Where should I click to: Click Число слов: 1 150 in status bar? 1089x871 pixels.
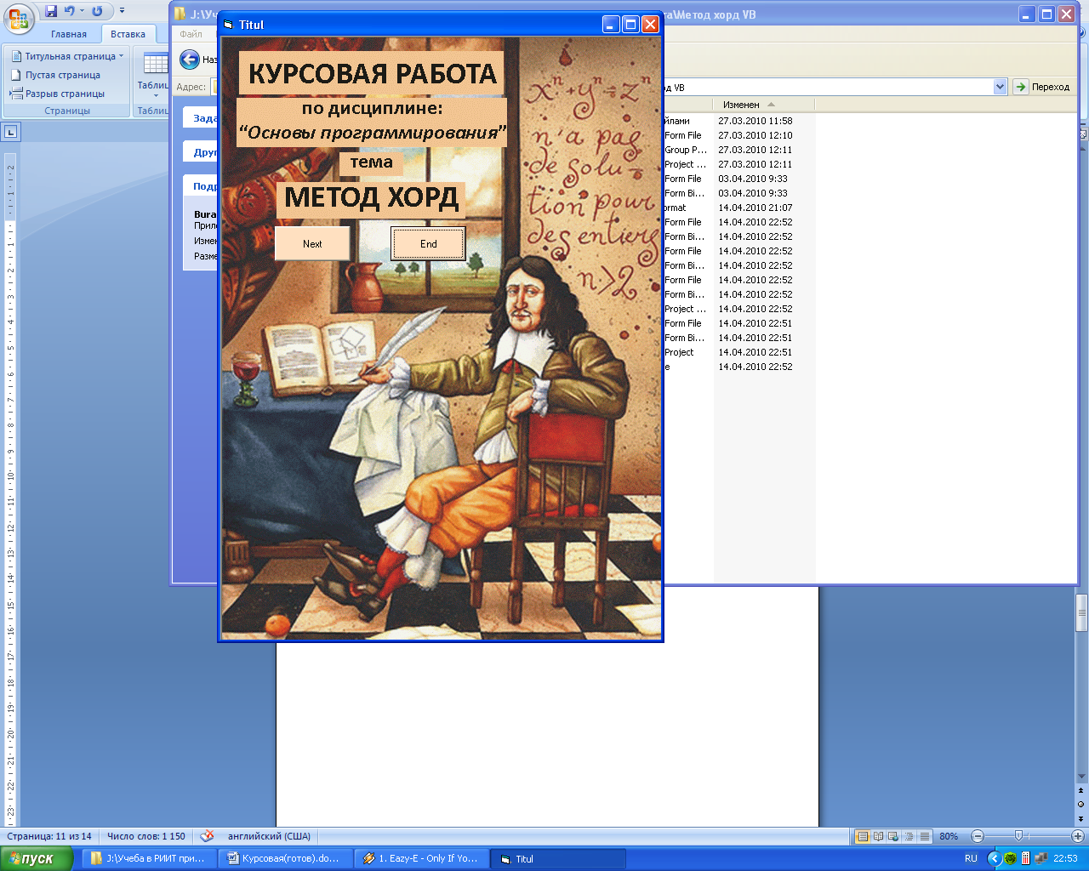(x=145, y=836)
